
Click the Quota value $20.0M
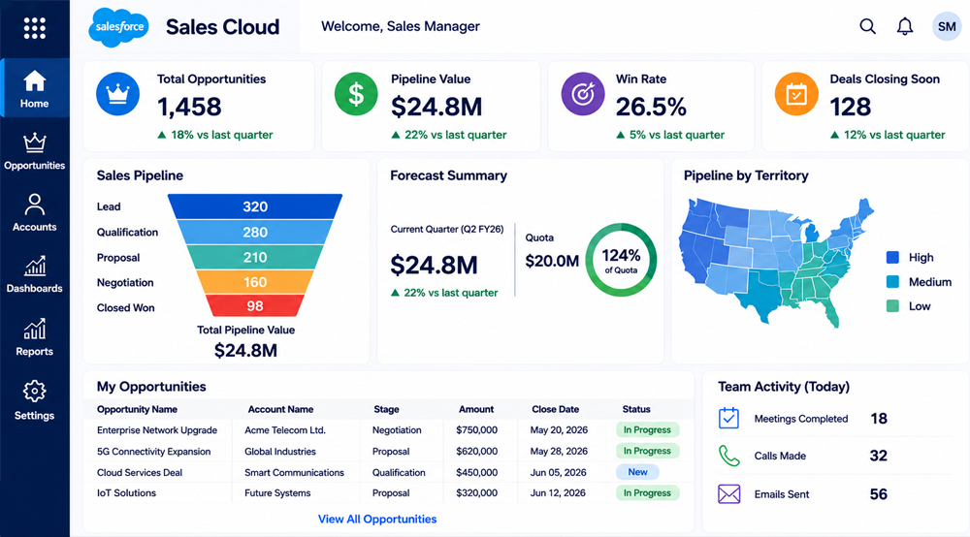(552, 261)
